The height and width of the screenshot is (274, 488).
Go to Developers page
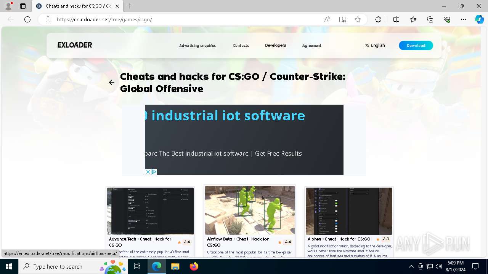(x=276, y=45)
